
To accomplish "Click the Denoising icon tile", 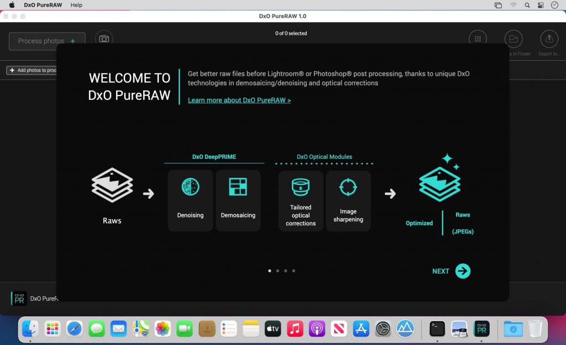I will [190, 200].
